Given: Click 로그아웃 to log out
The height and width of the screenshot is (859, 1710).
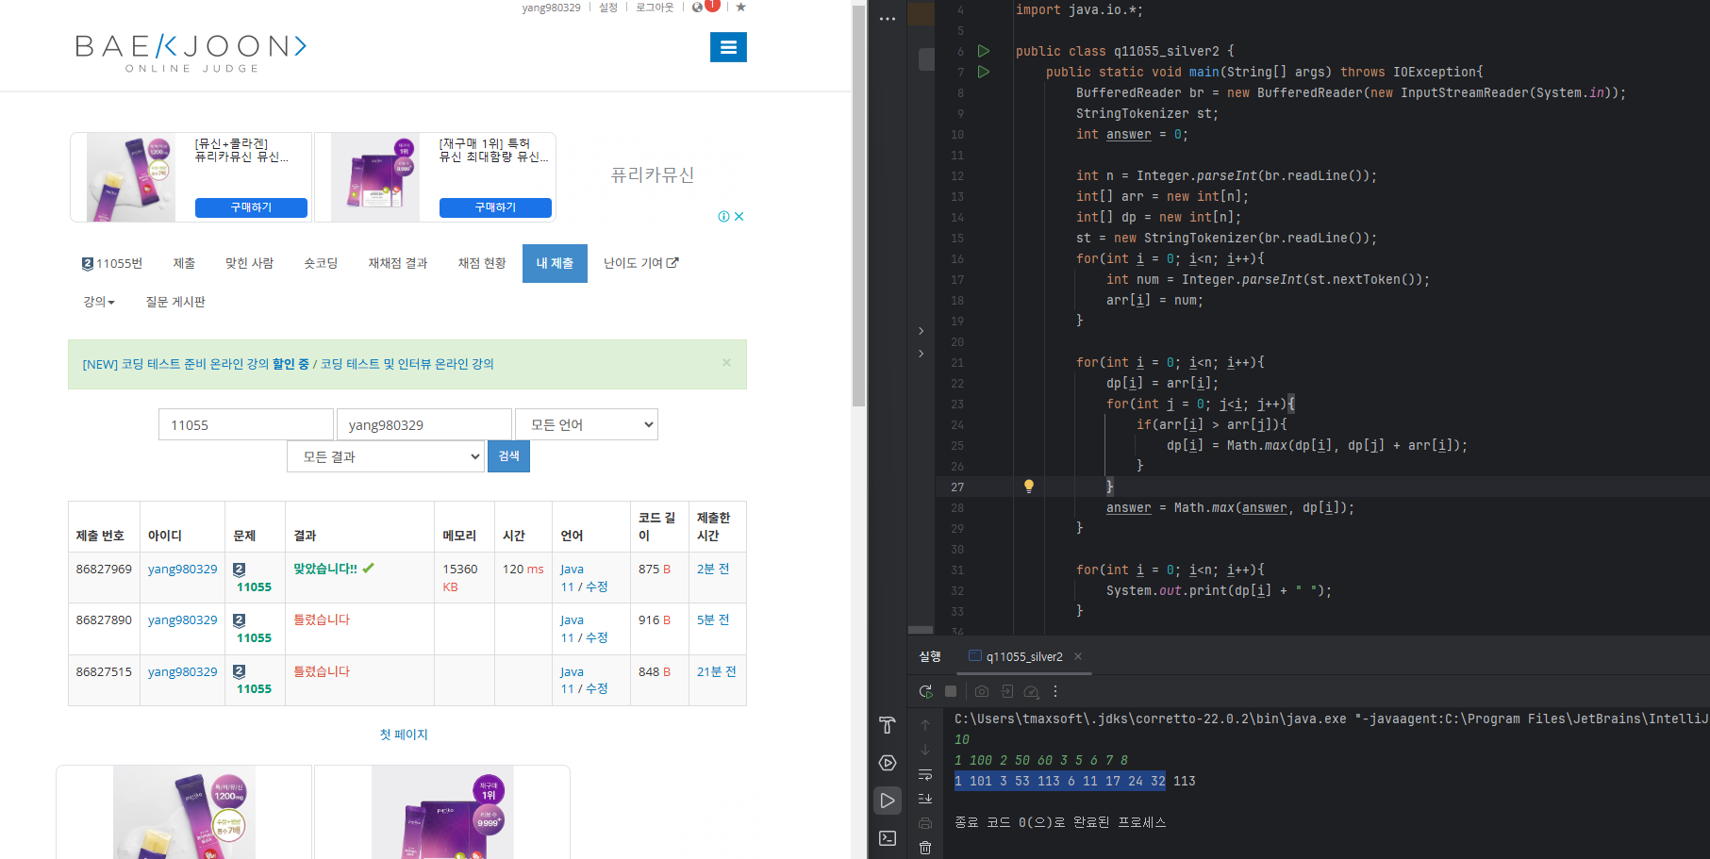Looking at the screenshot, I should point(655,8).
